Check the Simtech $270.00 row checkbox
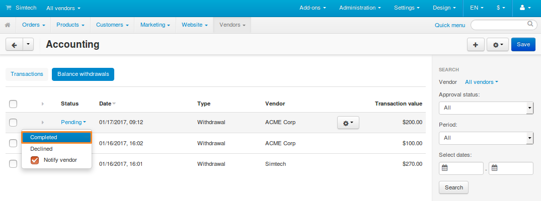Viewport: 541px width, 201px height. (13, 164)
